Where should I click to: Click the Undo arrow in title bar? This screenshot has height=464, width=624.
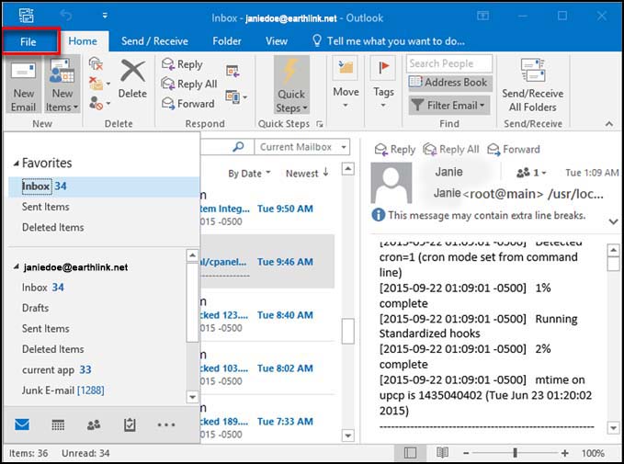coord(66,16)
